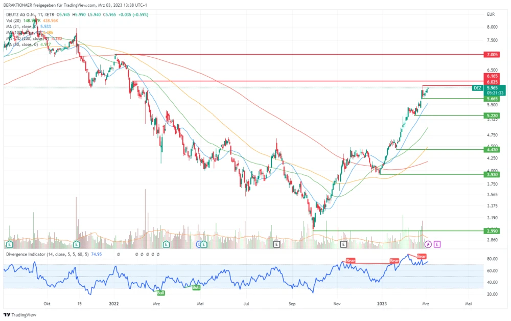
Task: Click the orange volume average value 438.96K
Action: (51, 20)
